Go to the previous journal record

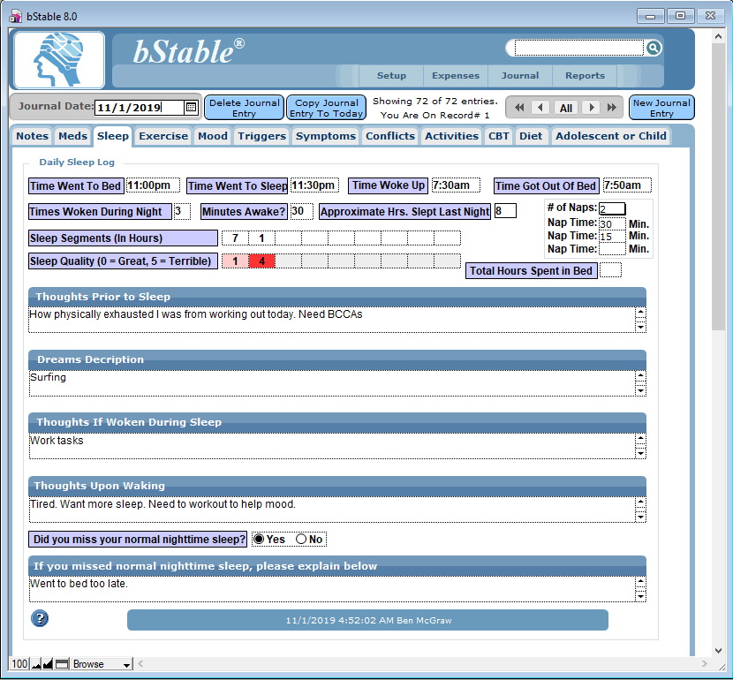pos(540,108)
